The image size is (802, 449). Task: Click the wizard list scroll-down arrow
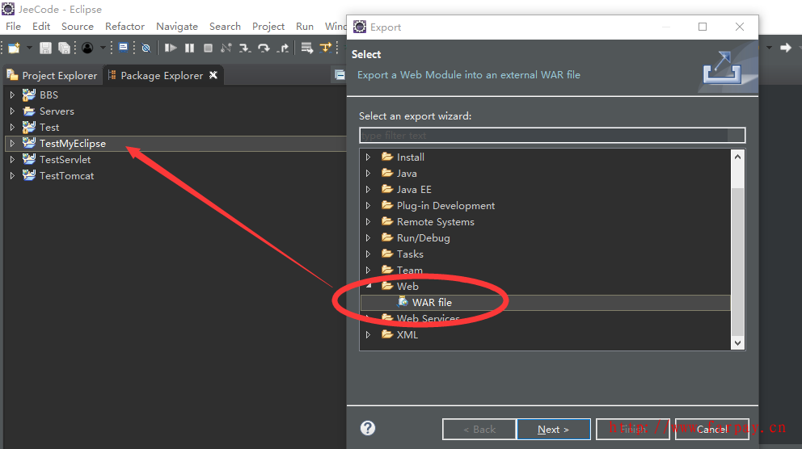737,343
